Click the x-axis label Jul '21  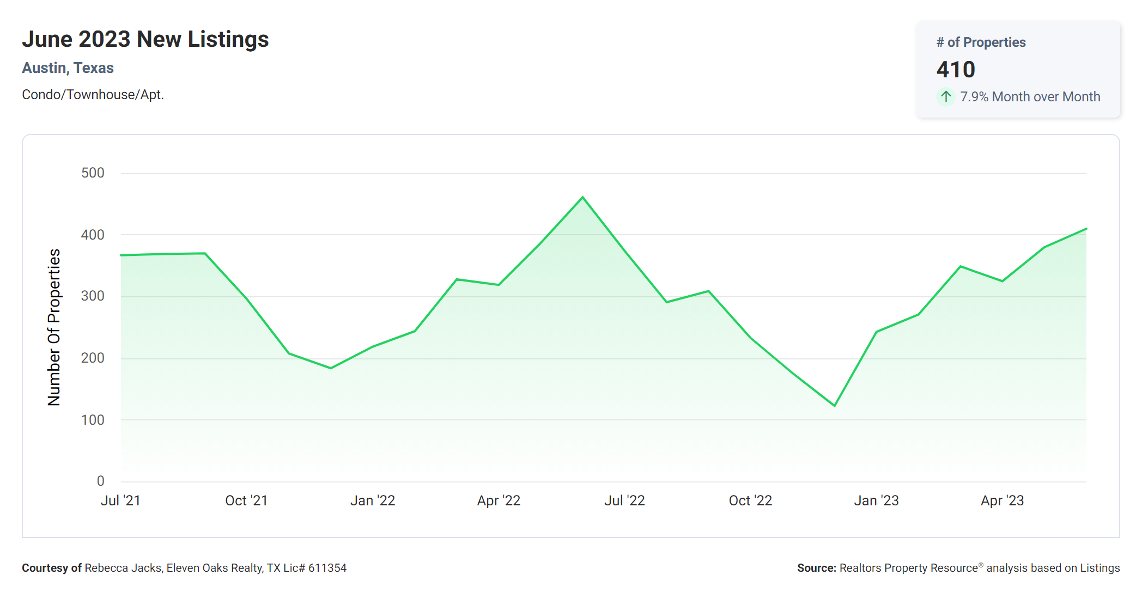120,500
